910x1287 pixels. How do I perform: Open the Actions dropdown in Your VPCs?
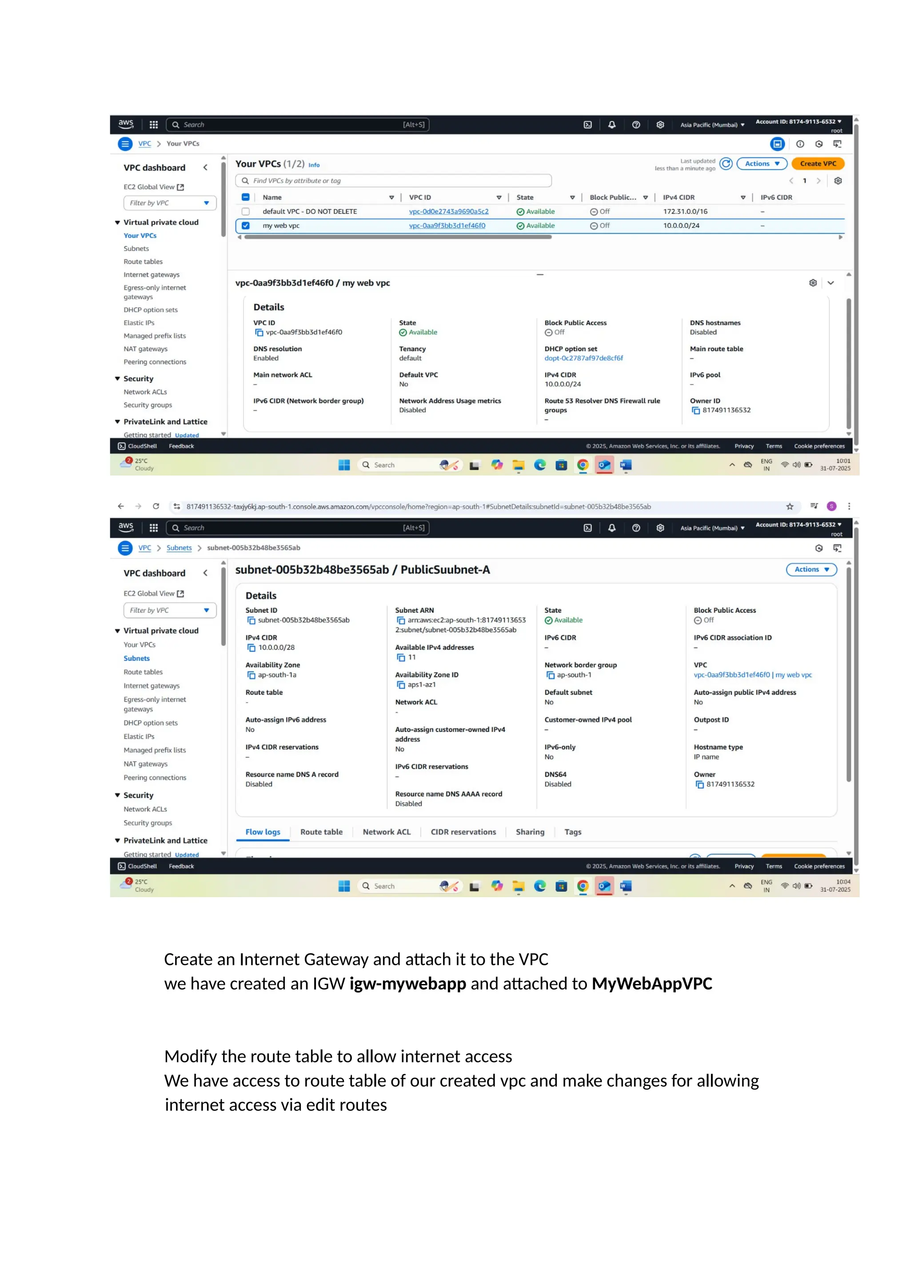[x=762, y=164]
